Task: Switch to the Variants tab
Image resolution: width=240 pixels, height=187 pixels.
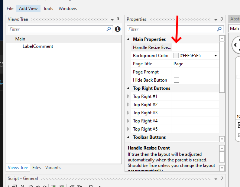Action: click(x=53, y=168)
